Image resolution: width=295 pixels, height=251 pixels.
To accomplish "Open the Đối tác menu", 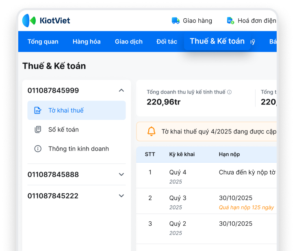I will (167, 41).
